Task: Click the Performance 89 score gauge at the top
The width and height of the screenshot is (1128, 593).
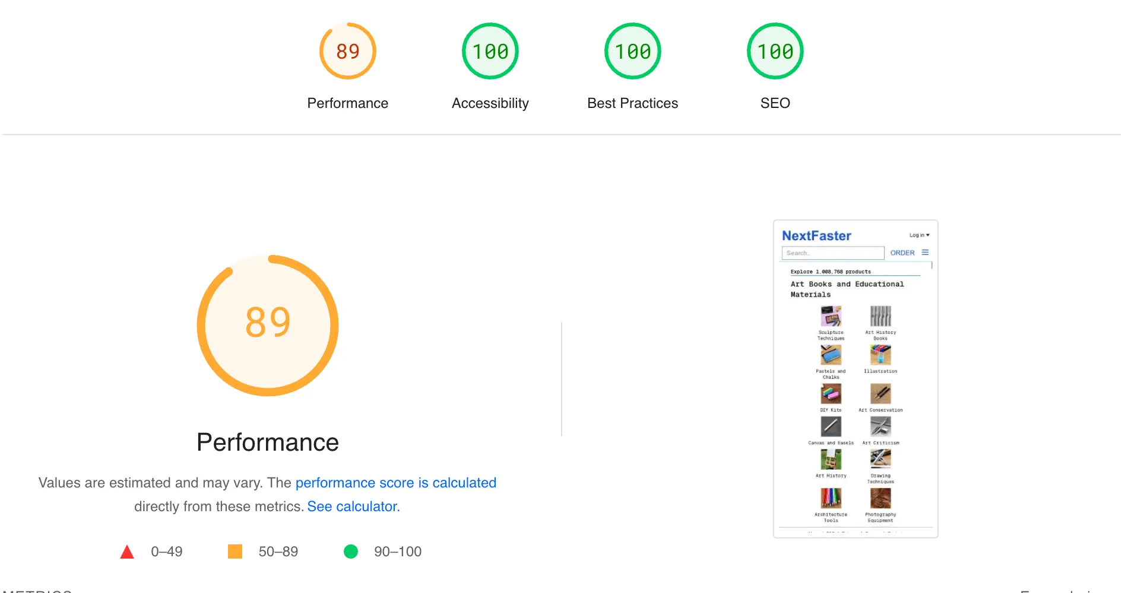Action: point(347,51)
